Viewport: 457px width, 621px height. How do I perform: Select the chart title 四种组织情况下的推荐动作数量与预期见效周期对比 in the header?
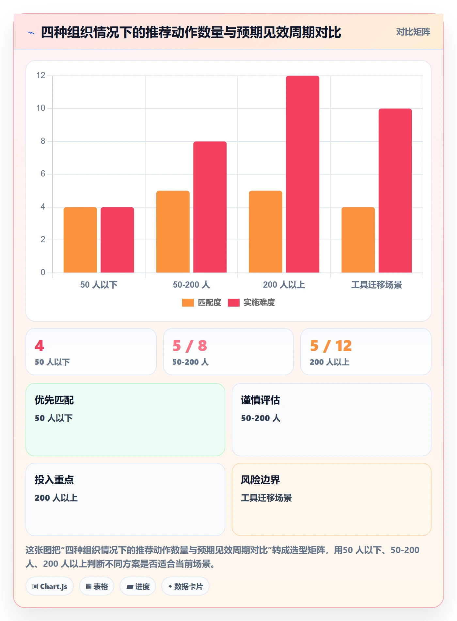(191, 32)
